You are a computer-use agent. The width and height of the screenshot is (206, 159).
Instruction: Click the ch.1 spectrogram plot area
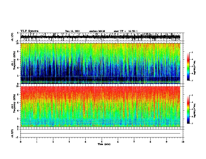click(x=100, y=63)
